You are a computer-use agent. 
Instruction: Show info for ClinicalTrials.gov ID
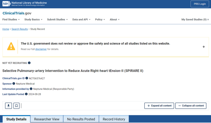pyautogui.click(x=27, y=78)
